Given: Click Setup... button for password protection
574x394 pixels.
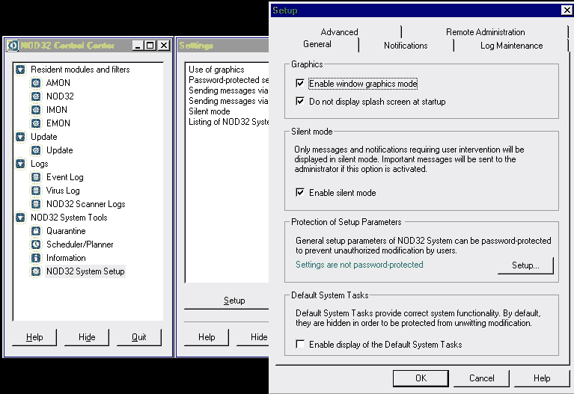Looking at the screenshot, I should (x=525, y=265).
